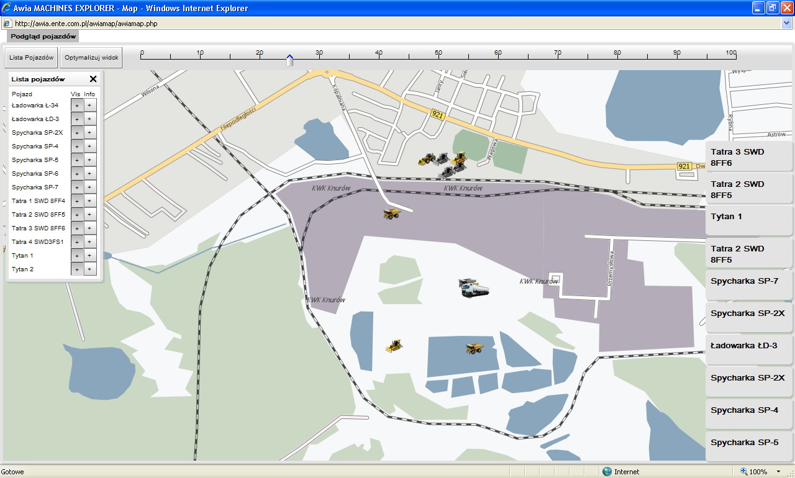
Task: Toggle visibility of Spycharka SP-2X in list
Action: coord(77,132)
